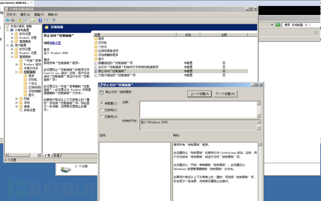Viewport: 321px width, 201px height.
Task: Select 所有设置 node in tree
Action: coord(29,110)
